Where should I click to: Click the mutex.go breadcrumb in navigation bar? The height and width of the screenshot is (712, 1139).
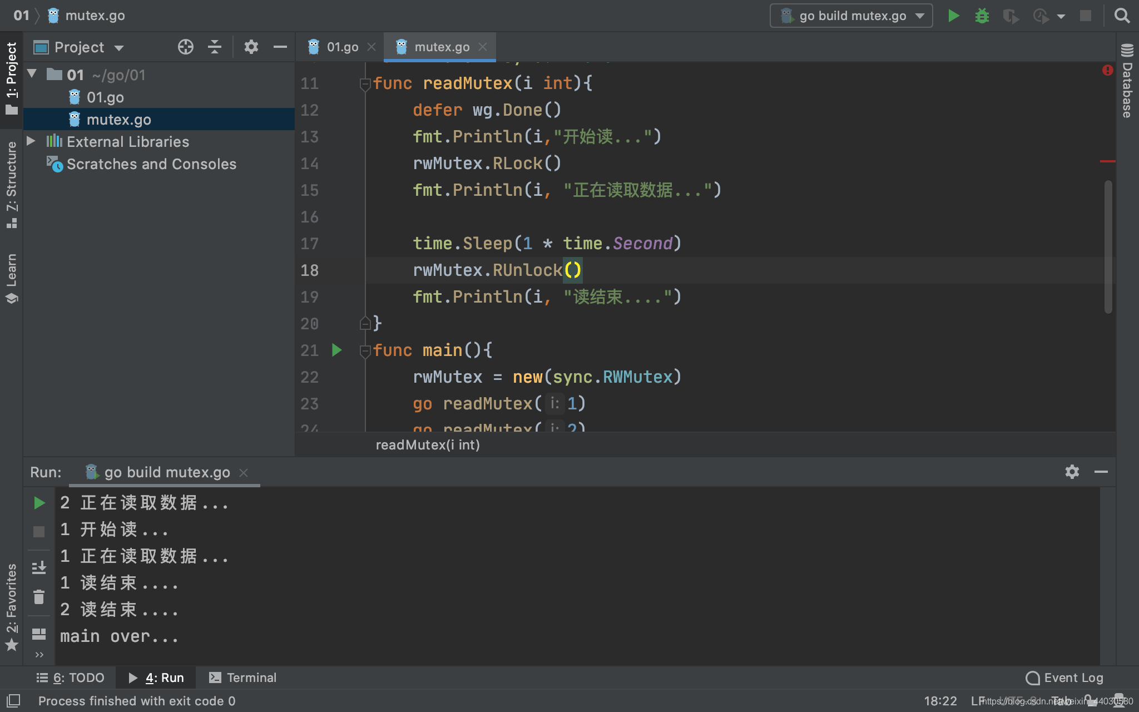87,16
